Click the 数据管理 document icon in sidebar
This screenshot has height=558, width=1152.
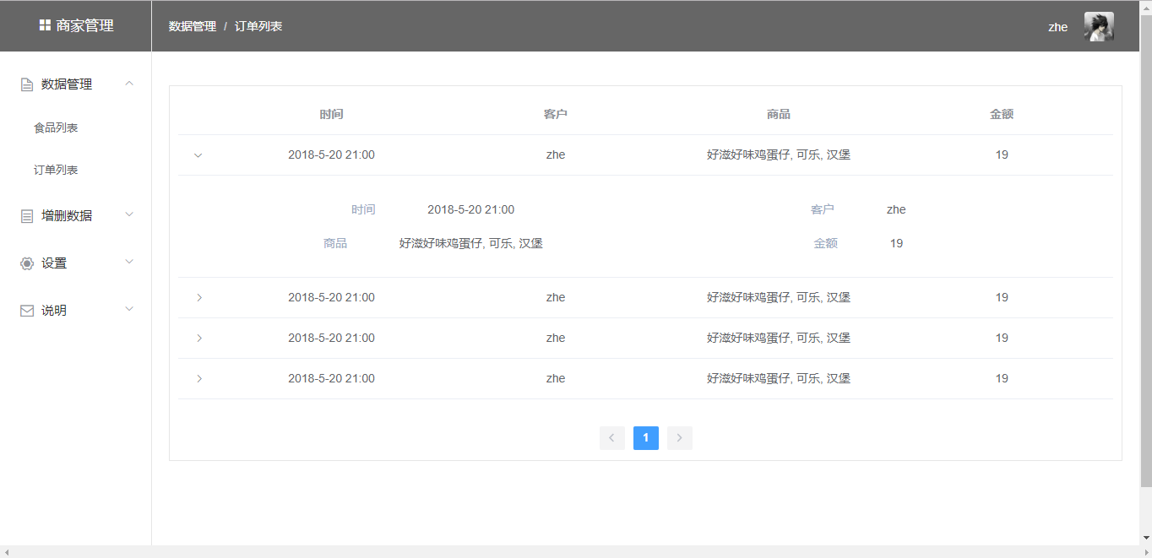[27, 84]
